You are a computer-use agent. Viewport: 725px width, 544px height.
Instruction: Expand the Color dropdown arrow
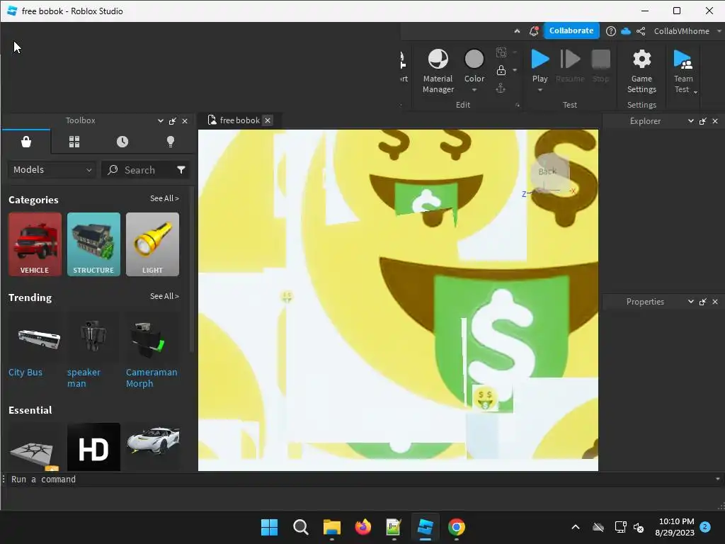pos(474,90)
